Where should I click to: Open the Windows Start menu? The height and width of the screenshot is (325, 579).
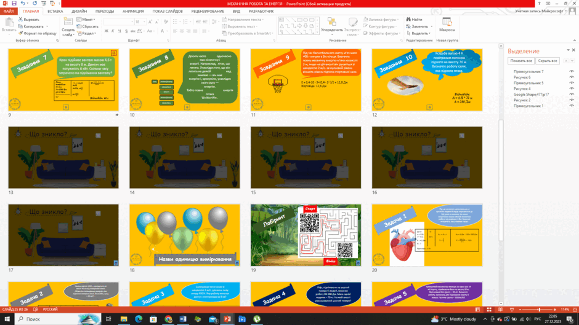(x=7, y=319)
